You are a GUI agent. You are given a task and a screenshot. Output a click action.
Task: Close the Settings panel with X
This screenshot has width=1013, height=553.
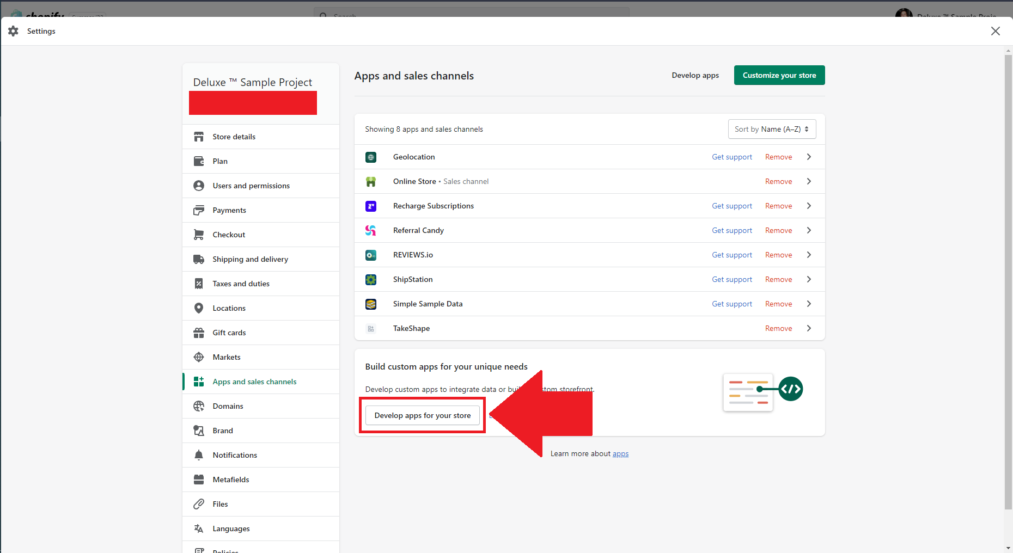(996, 31)
